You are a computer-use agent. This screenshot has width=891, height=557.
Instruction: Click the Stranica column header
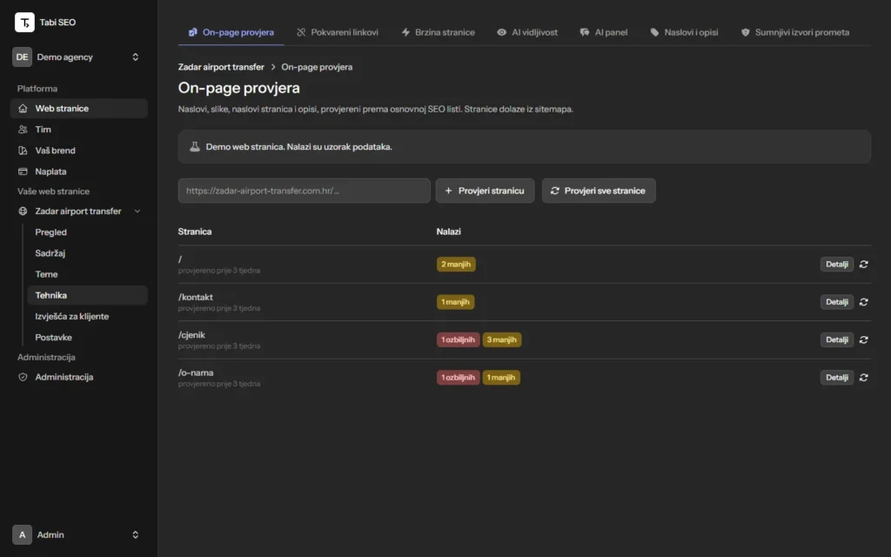point(195,232)
